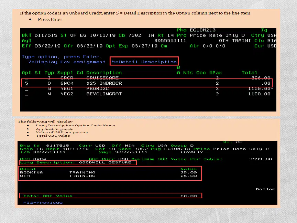The image size is (297, 223).
Task: Click F12=Previous function key label
Action: pyautogui.click(x=43, y=203)
